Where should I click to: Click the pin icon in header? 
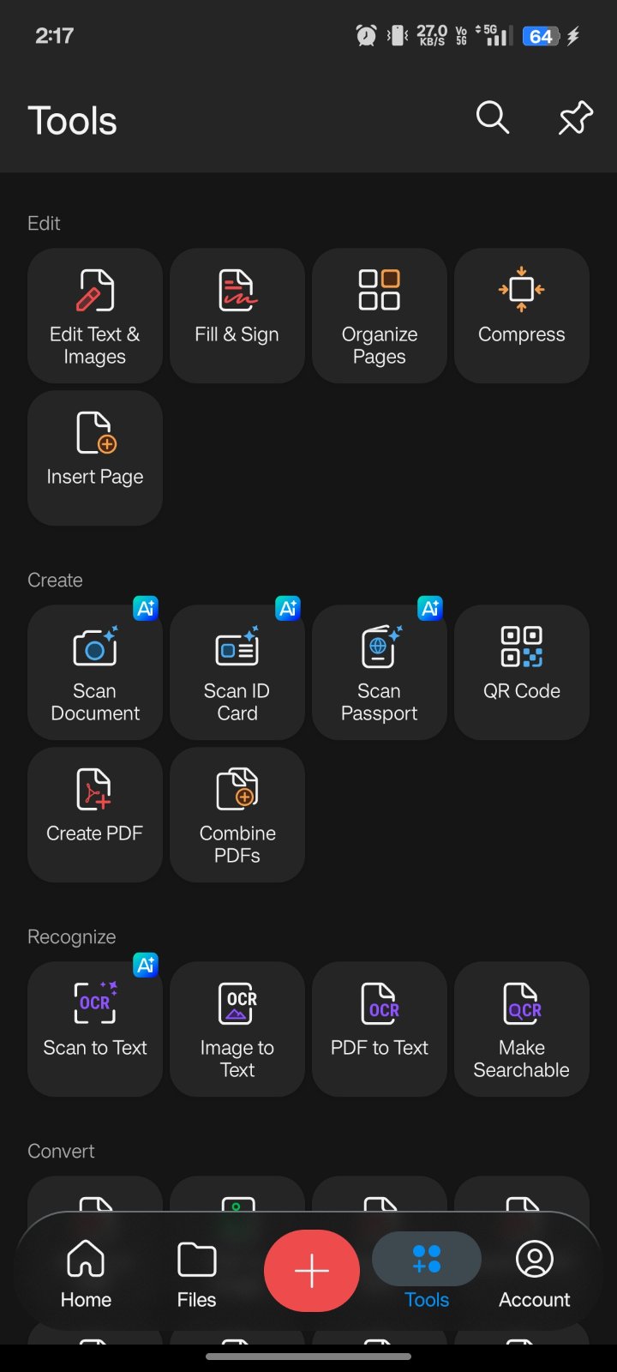(x=575, y=118)
